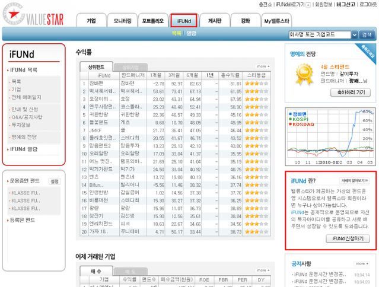The image size is (379, 287).
Task: Click the 설정 button beside 운용중인 펀드
Action: pyautogui.click(x=55, y=181)
